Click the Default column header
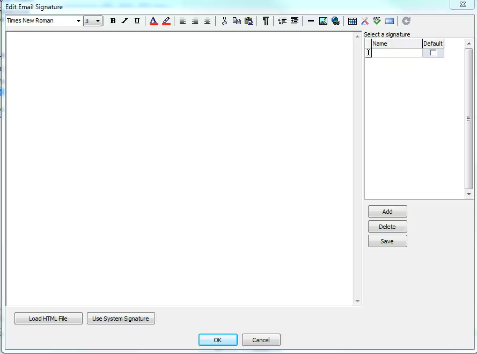The width and height of the screenshot is (477, 354). tap(433, 44)
